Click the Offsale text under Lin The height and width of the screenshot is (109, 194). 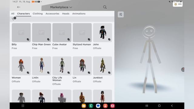(x=77, y=81)
